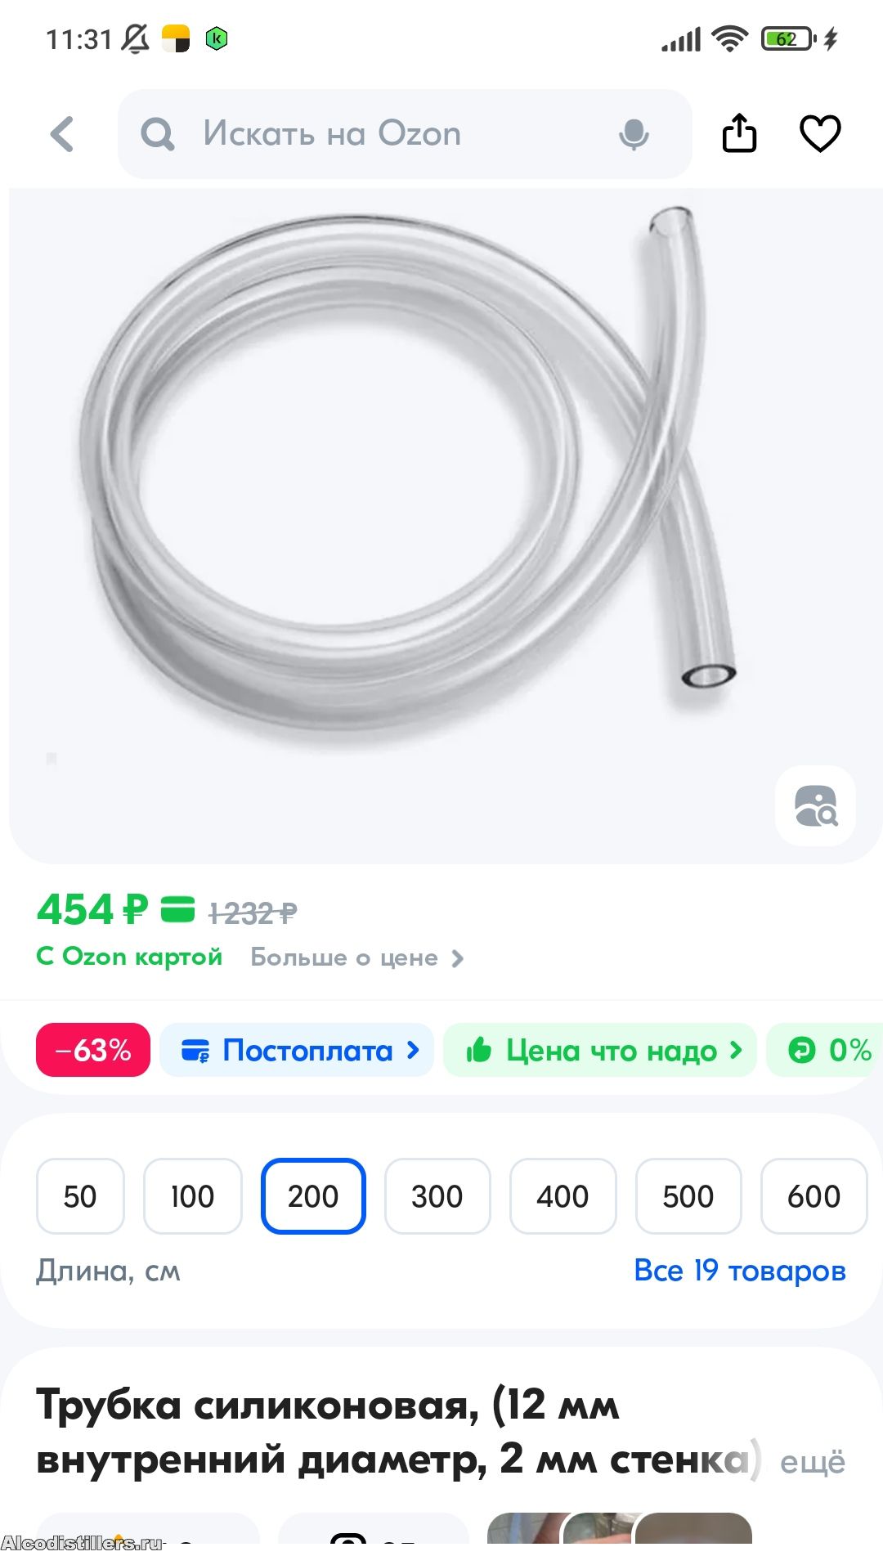Image resolution: width=883 pixels, height=1556 pixels.
Task: Add product to favorites with heart icon
Action: 819,133
